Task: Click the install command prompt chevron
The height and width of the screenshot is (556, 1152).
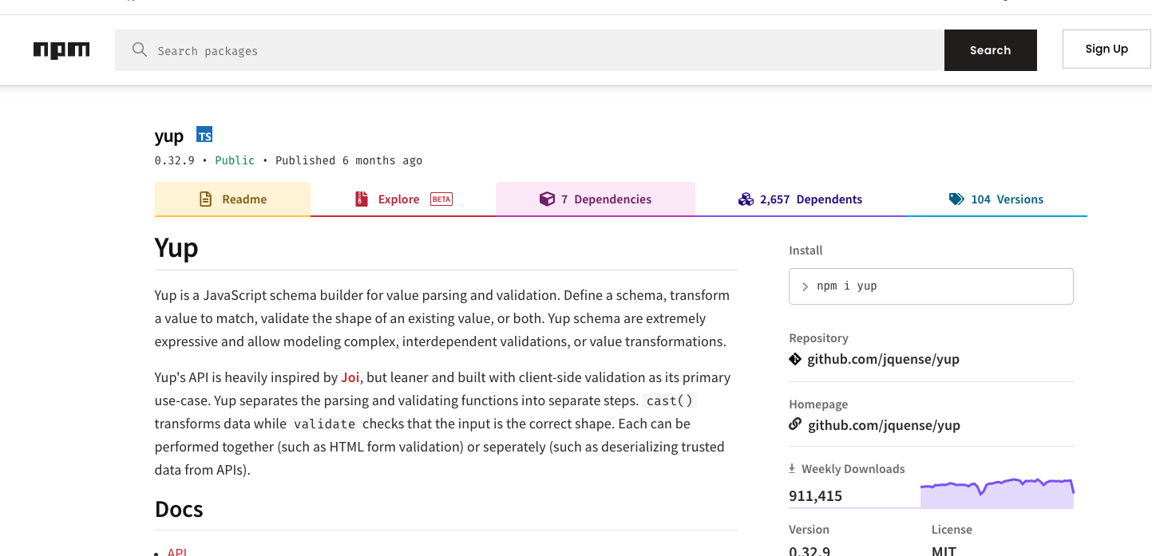Action: pyautogui.click(x=806, y=286)
